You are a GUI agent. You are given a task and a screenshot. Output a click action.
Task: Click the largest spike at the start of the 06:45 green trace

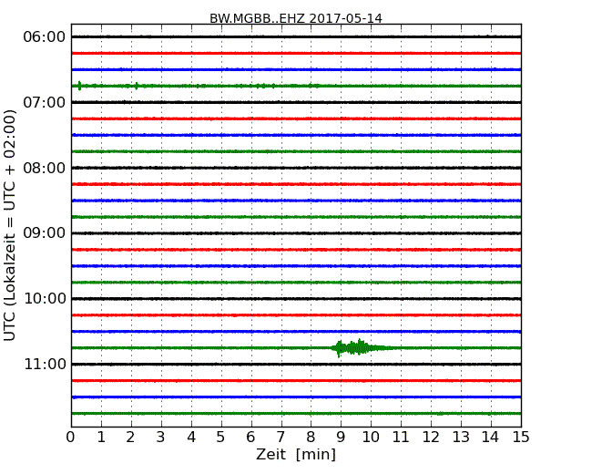click(79, 86)
